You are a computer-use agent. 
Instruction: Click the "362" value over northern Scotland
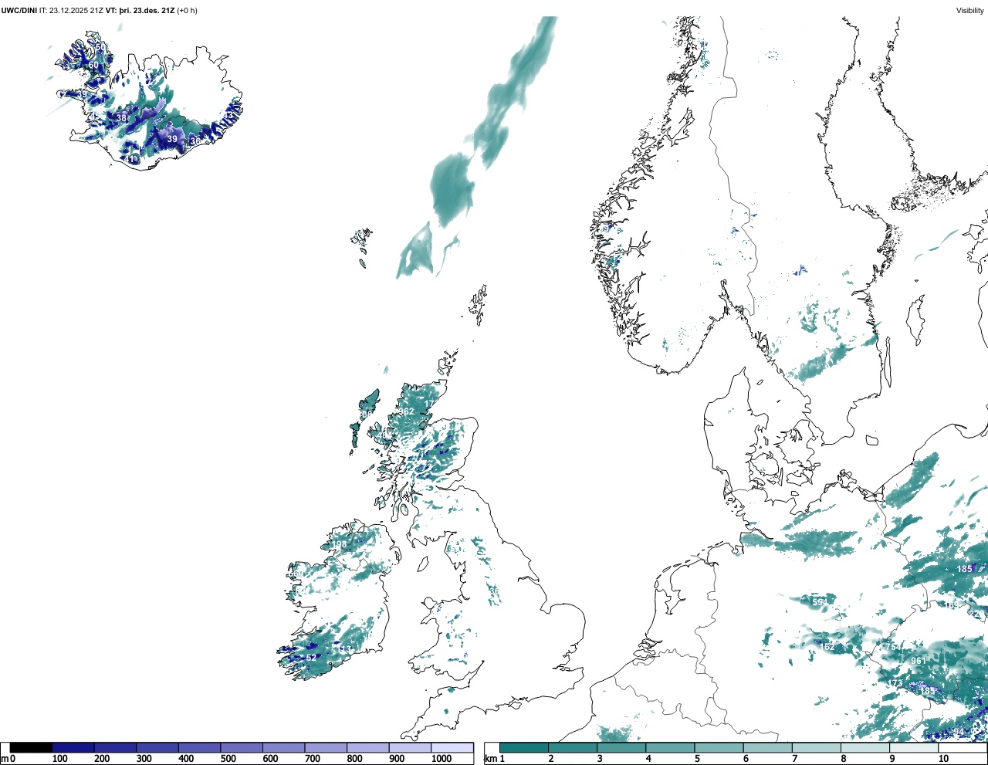tap(406, 411)
